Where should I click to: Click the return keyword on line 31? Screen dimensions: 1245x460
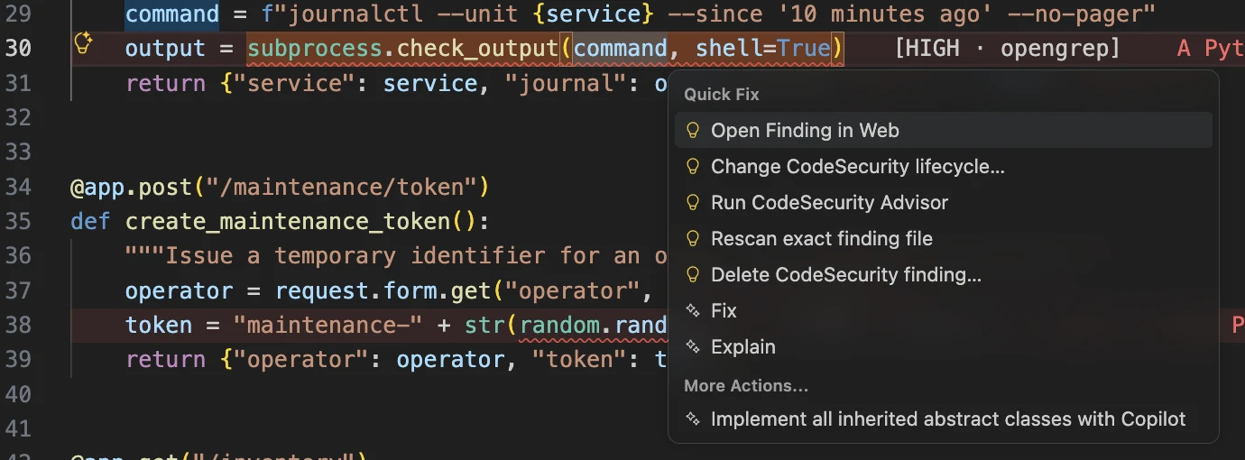166,83
